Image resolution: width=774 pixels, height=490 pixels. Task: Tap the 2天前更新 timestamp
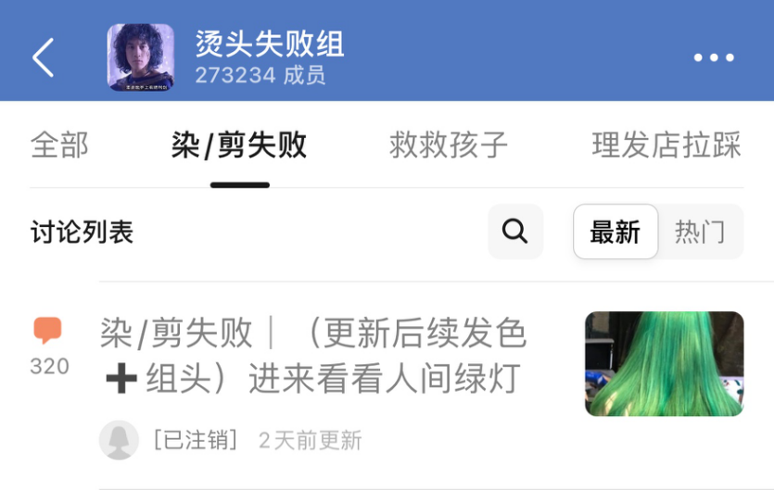[310, 441]
